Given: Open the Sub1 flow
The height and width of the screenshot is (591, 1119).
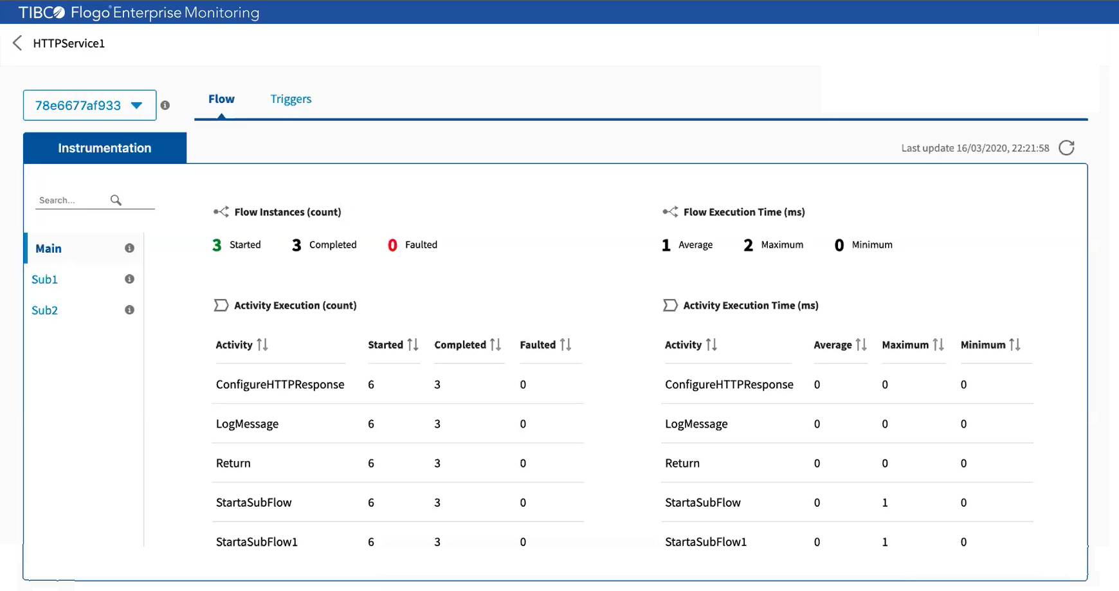Looking at the screenshot, I should pos(45,279).
